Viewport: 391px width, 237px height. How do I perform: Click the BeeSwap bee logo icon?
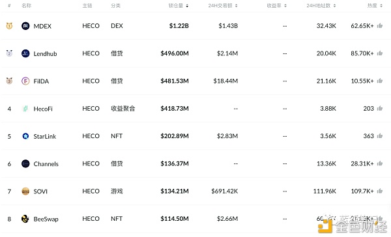pos(25,219)
